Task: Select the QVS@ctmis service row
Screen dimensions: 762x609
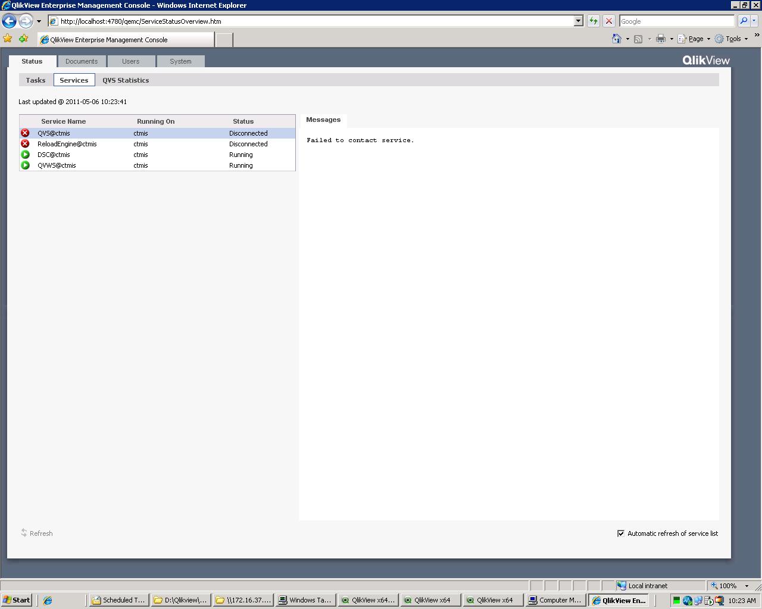Action: (157, 133)
